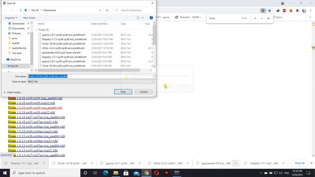
Task: Open Microsoft Store from taskbar
Action: (126, 173)
